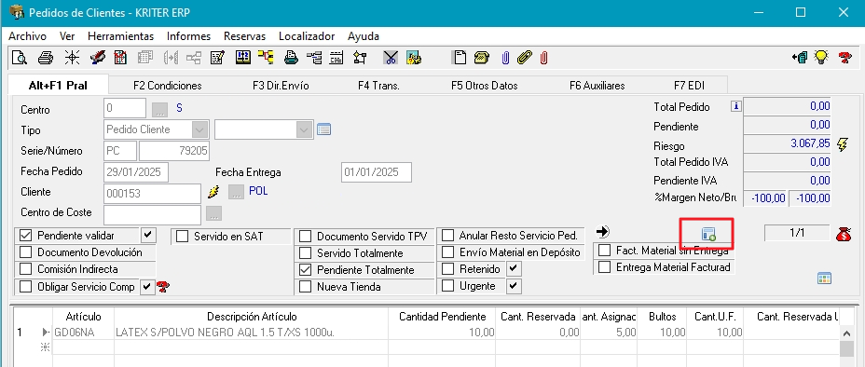Screen dimensions: 865x367
Task: Toggle the Pendiente validar checkbox
Action: (x=25, y=236)
